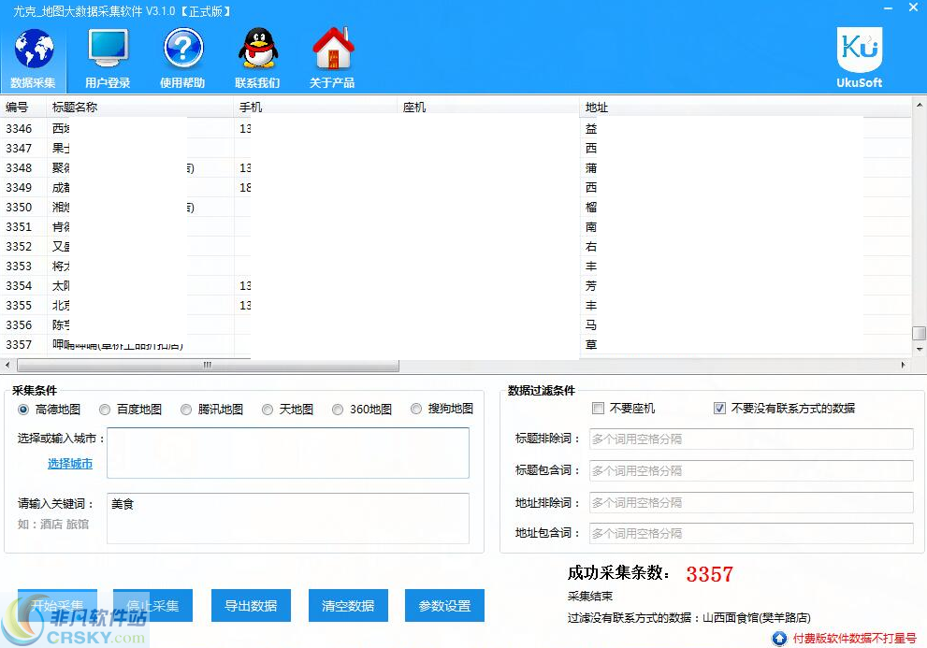Click the red 3357 collected count
927x648 pixels.
point(709,574)
